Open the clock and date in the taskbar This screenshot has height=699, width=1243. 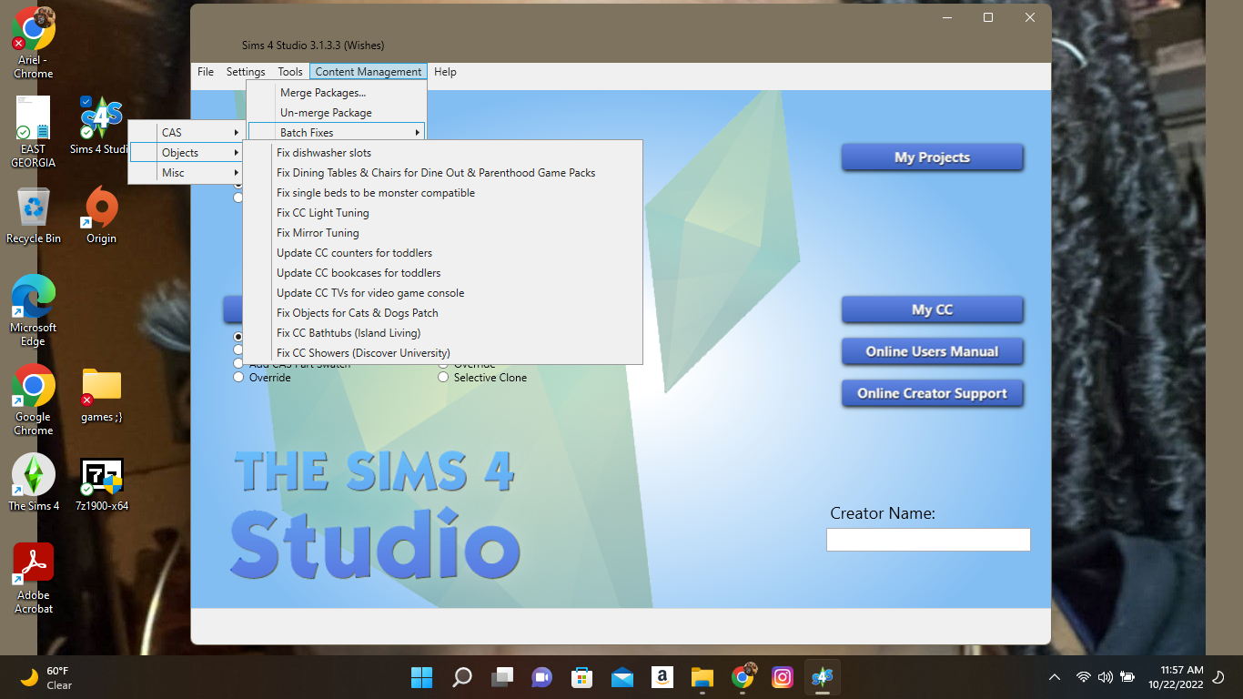pyautogui.click(x=1176, y=677)
